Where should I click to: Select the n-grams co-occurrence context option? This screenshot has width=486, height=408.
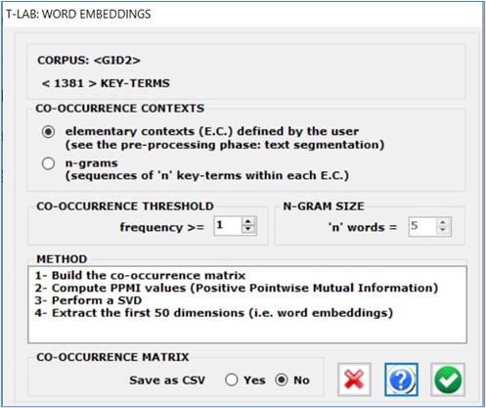click(x=48, y=163)
